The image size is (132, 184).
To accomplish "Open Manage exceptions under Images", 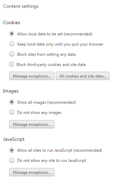I will pos(32,124).
